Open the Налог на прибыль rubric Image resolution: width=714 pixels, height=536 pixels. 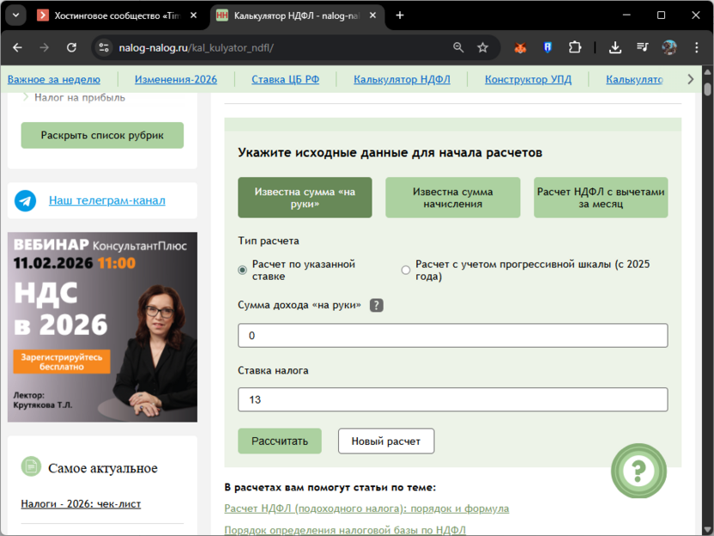[x=80, y=98]
